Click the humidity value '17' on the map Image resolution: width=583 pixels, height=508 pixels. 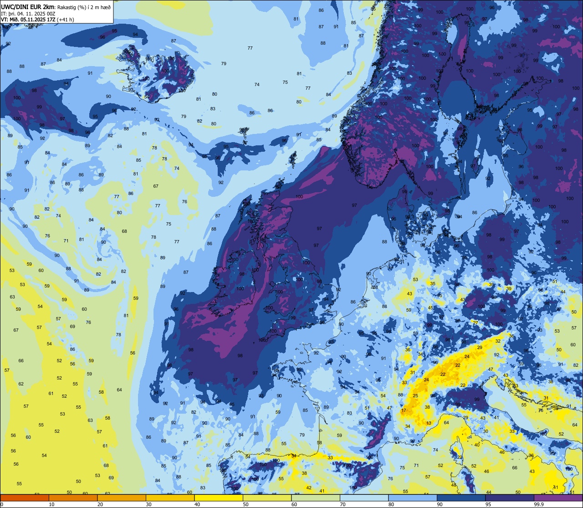tap(404, 411)
